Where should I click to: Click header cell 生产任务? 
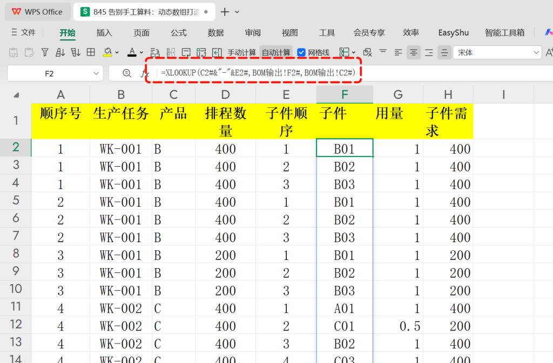(121, 121)
